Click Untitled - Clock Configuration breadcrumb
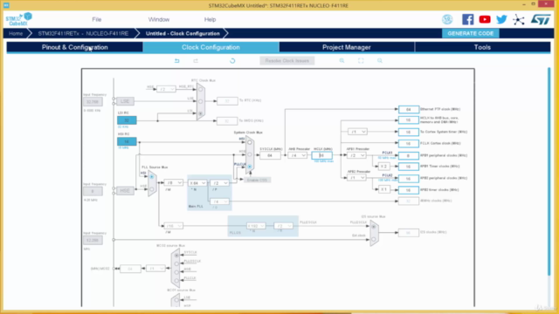Image resolution: width=559 pixels, height=314 pixels. tap(183, 33)
